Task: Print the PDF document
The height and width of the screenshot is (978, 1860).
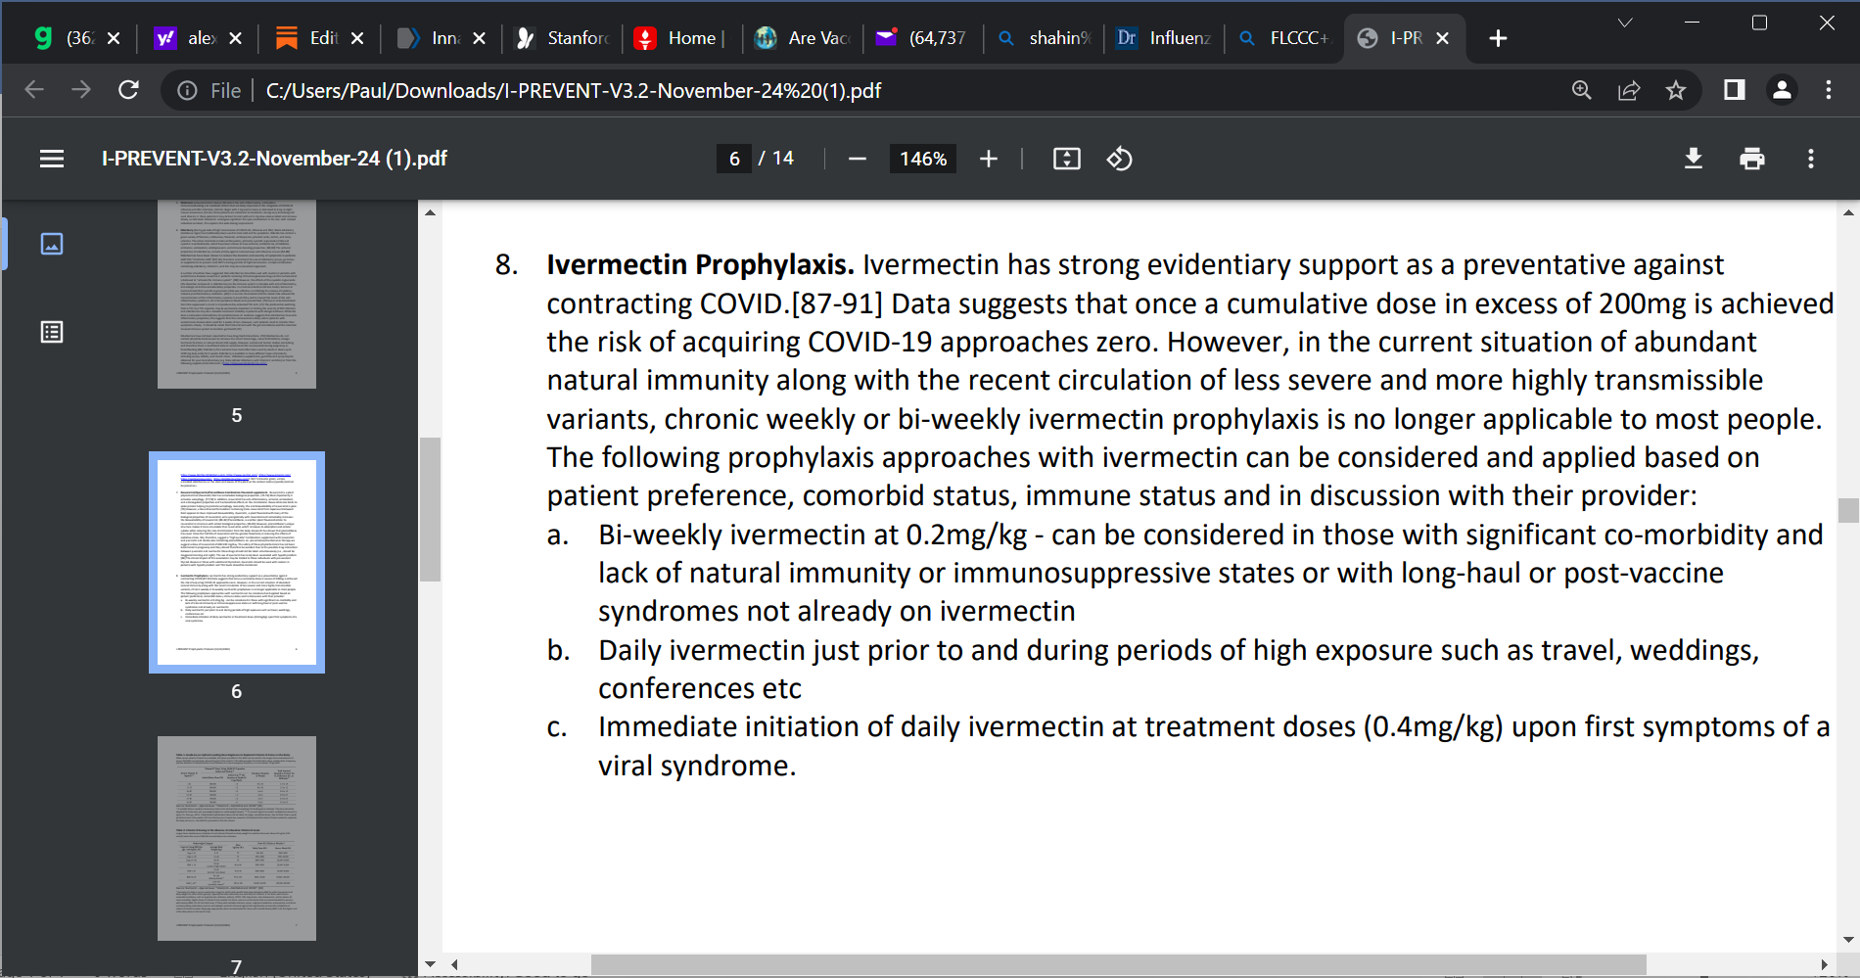Action: click(x=1752, y=159)
